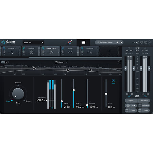153x153 pixels.
Task: Open the Stereo channel mode dropdown
Action: (61, 62)
